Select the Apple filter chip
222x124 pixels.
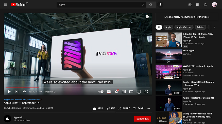(168, 27)
